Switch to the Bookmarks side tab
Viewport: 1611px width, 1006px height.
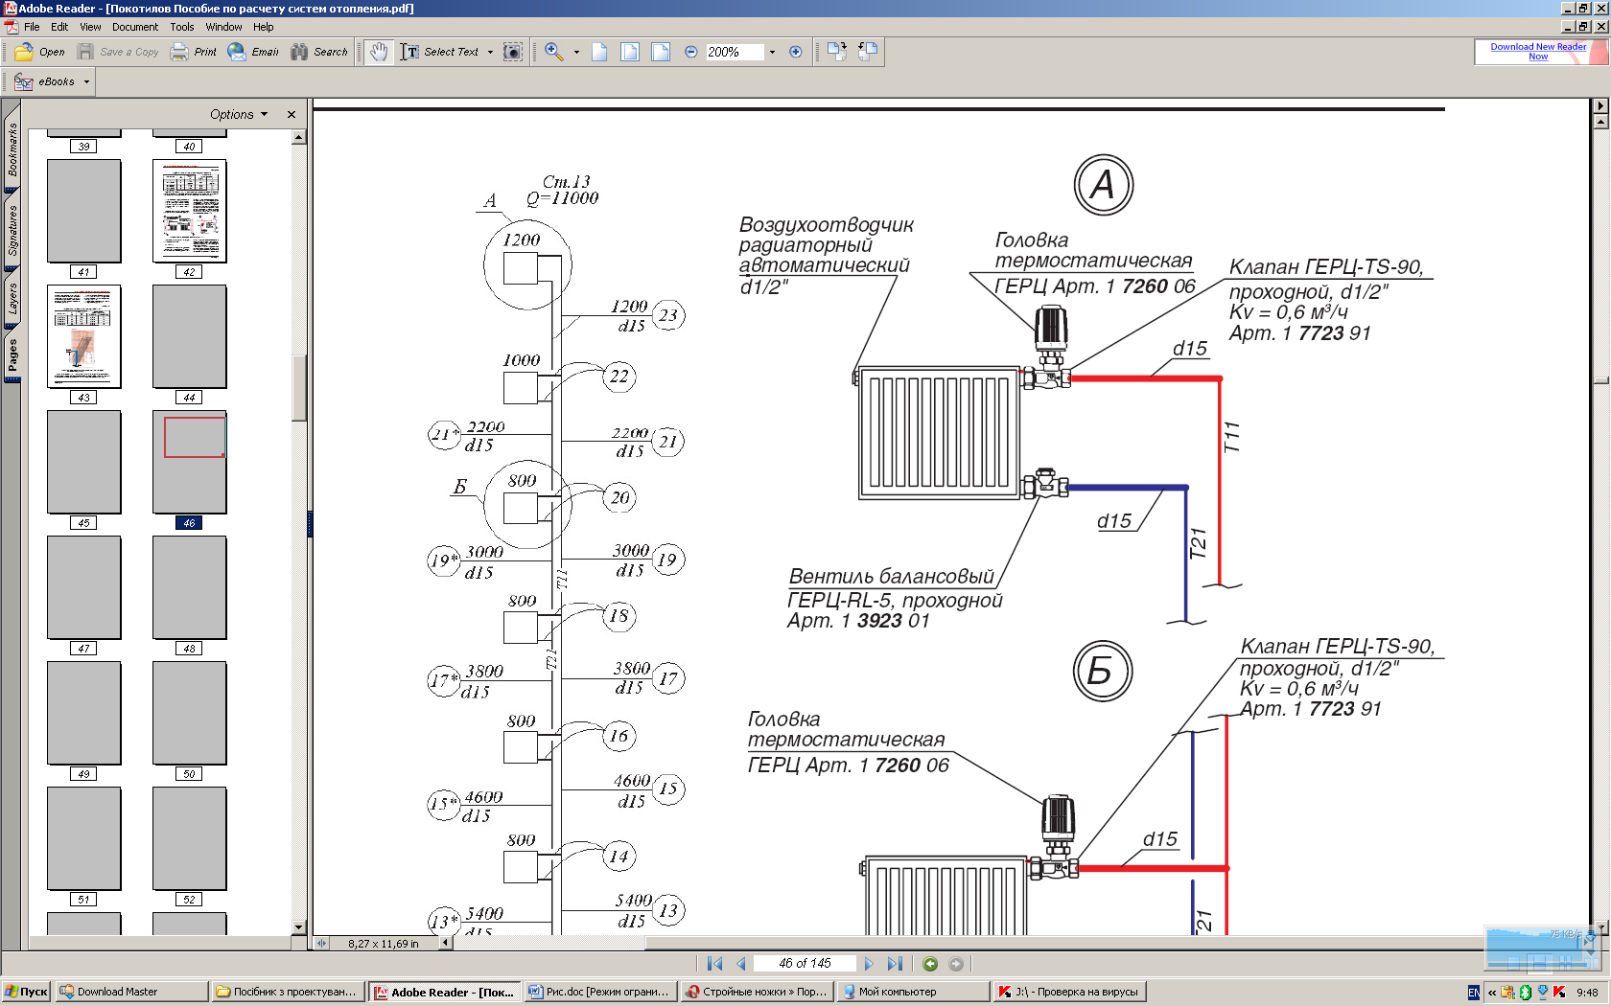click(x=12, y=149)
